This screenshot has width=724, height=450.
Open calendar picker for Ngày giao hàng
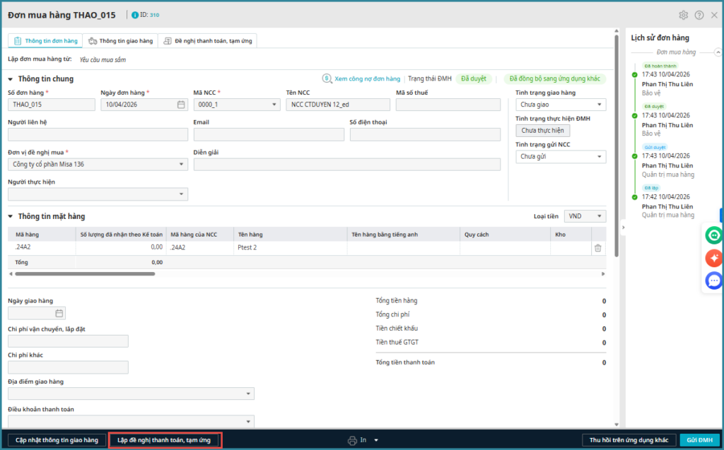click(59, 313)
